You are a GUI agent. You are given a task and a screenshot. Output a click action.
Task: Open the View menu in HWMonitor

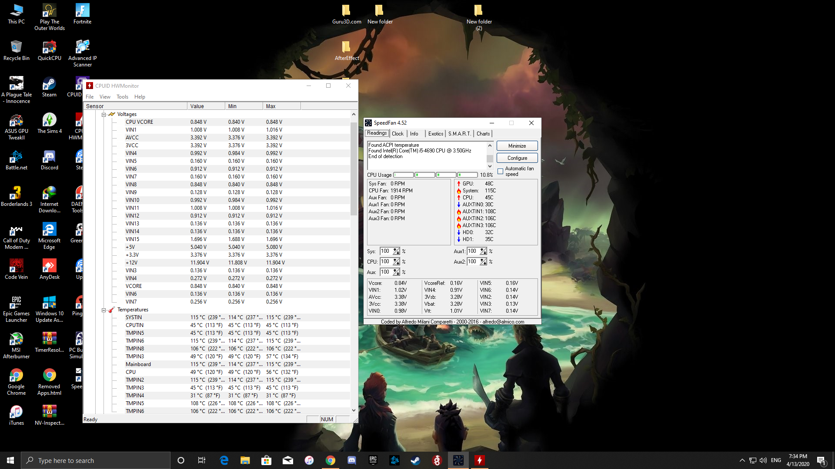pyautogui.click(x=105, y=97)
